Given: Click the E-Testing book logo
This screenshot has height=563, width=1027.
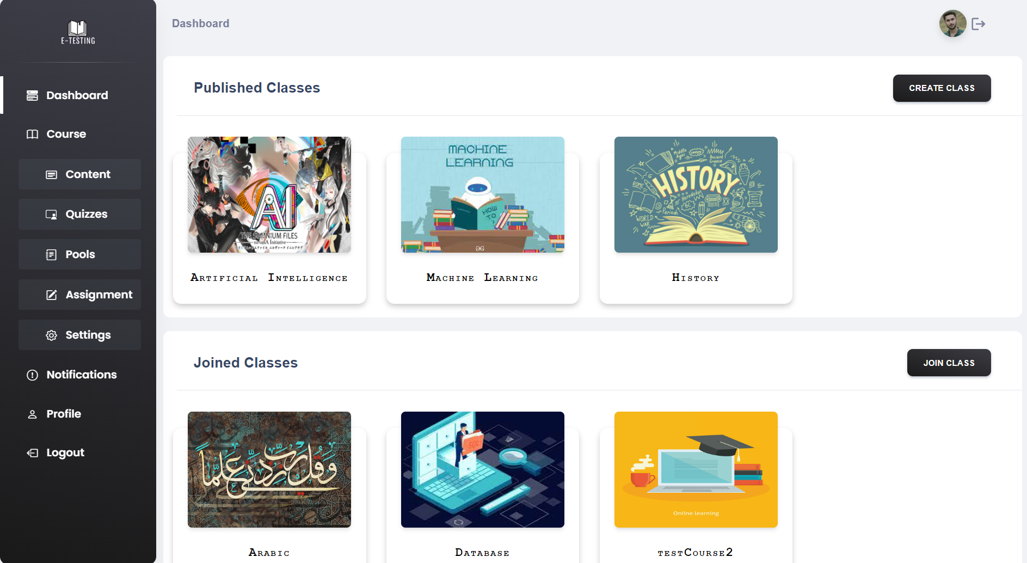Looking at the screenshot, I should coord(78,32).
